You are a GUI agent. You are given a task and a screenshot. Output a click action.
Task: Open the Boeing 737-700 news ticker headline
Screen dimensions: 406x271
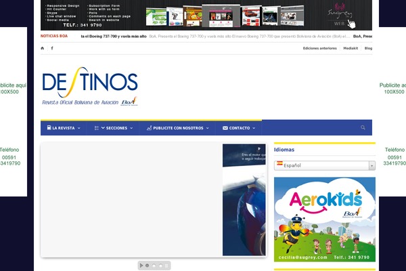point(114,37)
